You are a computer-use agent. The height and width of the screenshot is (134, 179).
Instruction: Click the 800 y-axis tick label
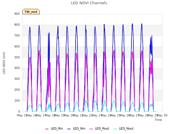point(17,25)
